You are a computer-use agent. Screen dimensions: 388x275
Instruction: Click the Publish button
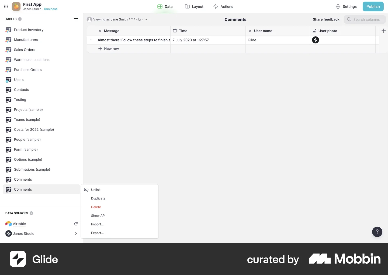[373, 6]
